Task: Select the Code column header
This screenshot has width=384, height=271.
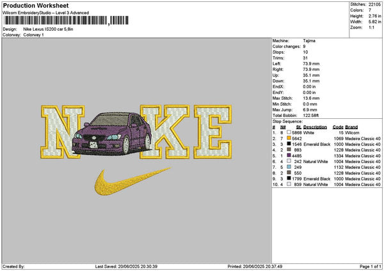Action: (x=338, y=127)
